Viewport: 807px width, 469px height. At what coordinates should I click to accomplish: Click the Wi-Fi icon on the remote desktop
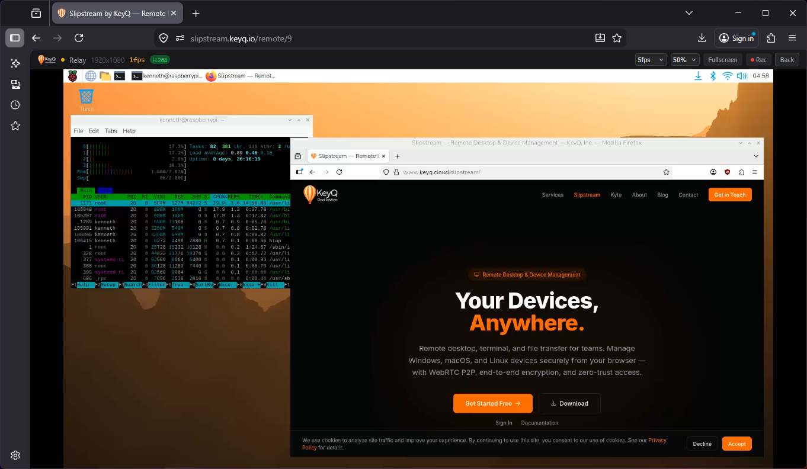(x=727, y=75)
